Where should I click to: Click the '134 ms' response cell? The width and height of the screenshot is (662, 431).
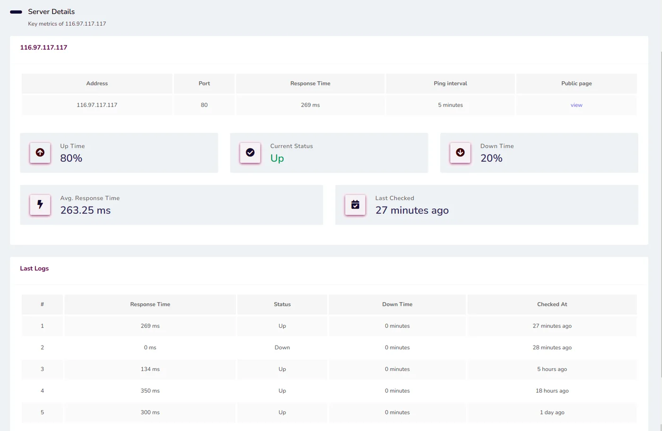tap(150, 369)
